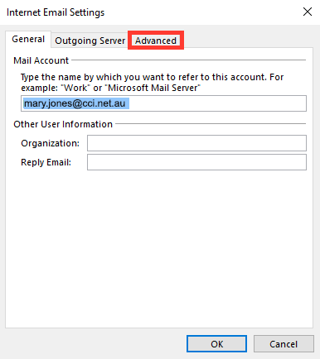
Task: Click the "Reply Email:" field label
Action: pos(46,162)
